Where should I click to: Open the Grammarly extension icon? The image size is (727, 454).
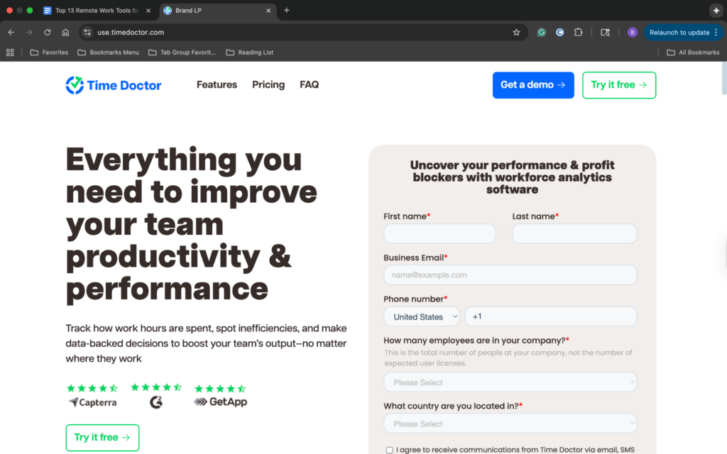541,33
